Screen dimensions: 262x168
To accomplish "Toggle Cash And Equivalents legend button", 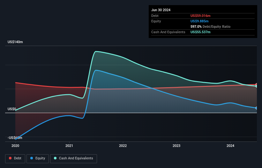I will tap(73, 158).
